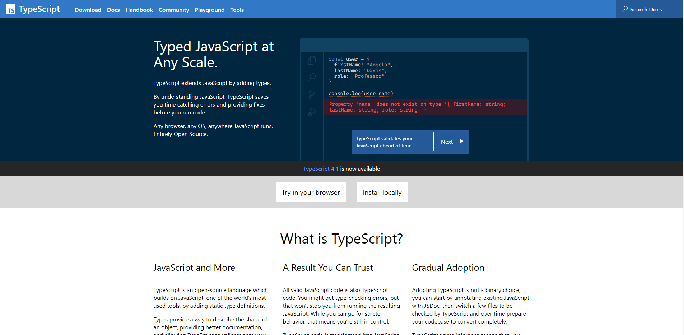The height and width of the screenshot is (335, 684).
Task: Click 'Entirely Open Source.' text
Action: 181,134
